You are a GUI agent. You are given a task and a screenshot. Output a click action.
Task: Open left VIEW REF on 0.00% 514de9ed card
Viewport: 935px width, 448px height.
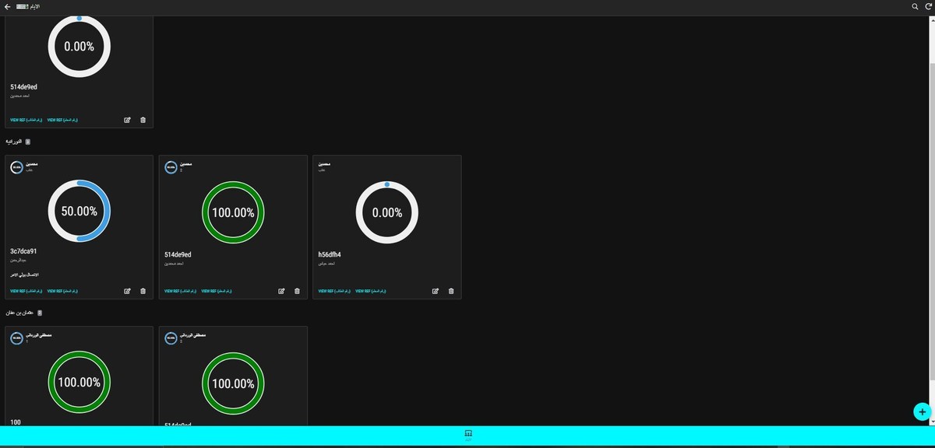click(x=26, y=120)
